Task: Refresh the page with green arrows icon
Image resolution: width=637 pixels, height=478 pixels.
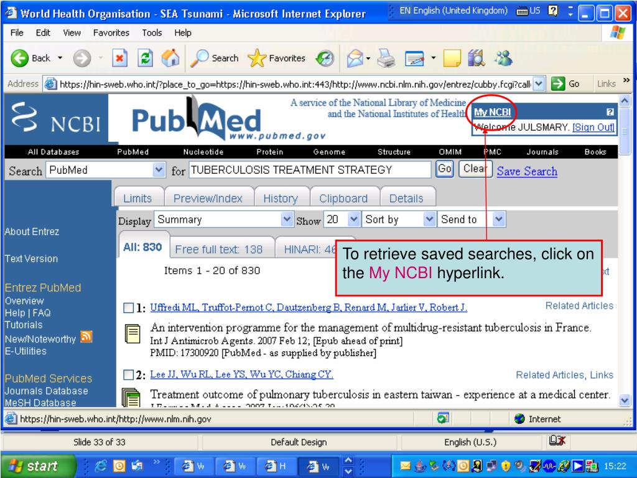Action: (x=145, y=58)
